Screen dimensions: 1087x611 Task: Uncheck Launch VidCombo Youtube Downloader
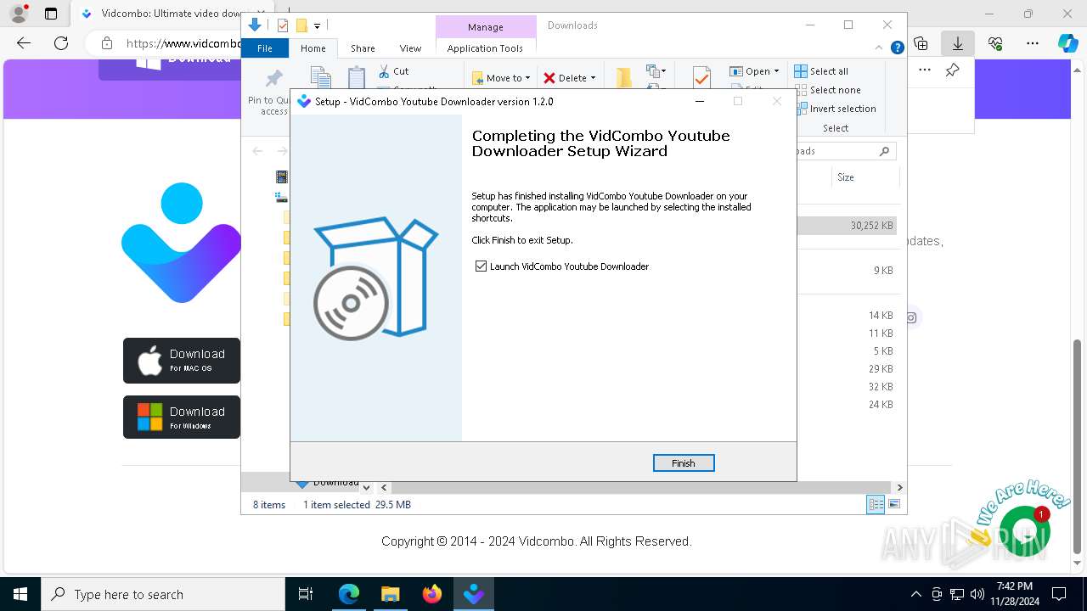point(482,266)
